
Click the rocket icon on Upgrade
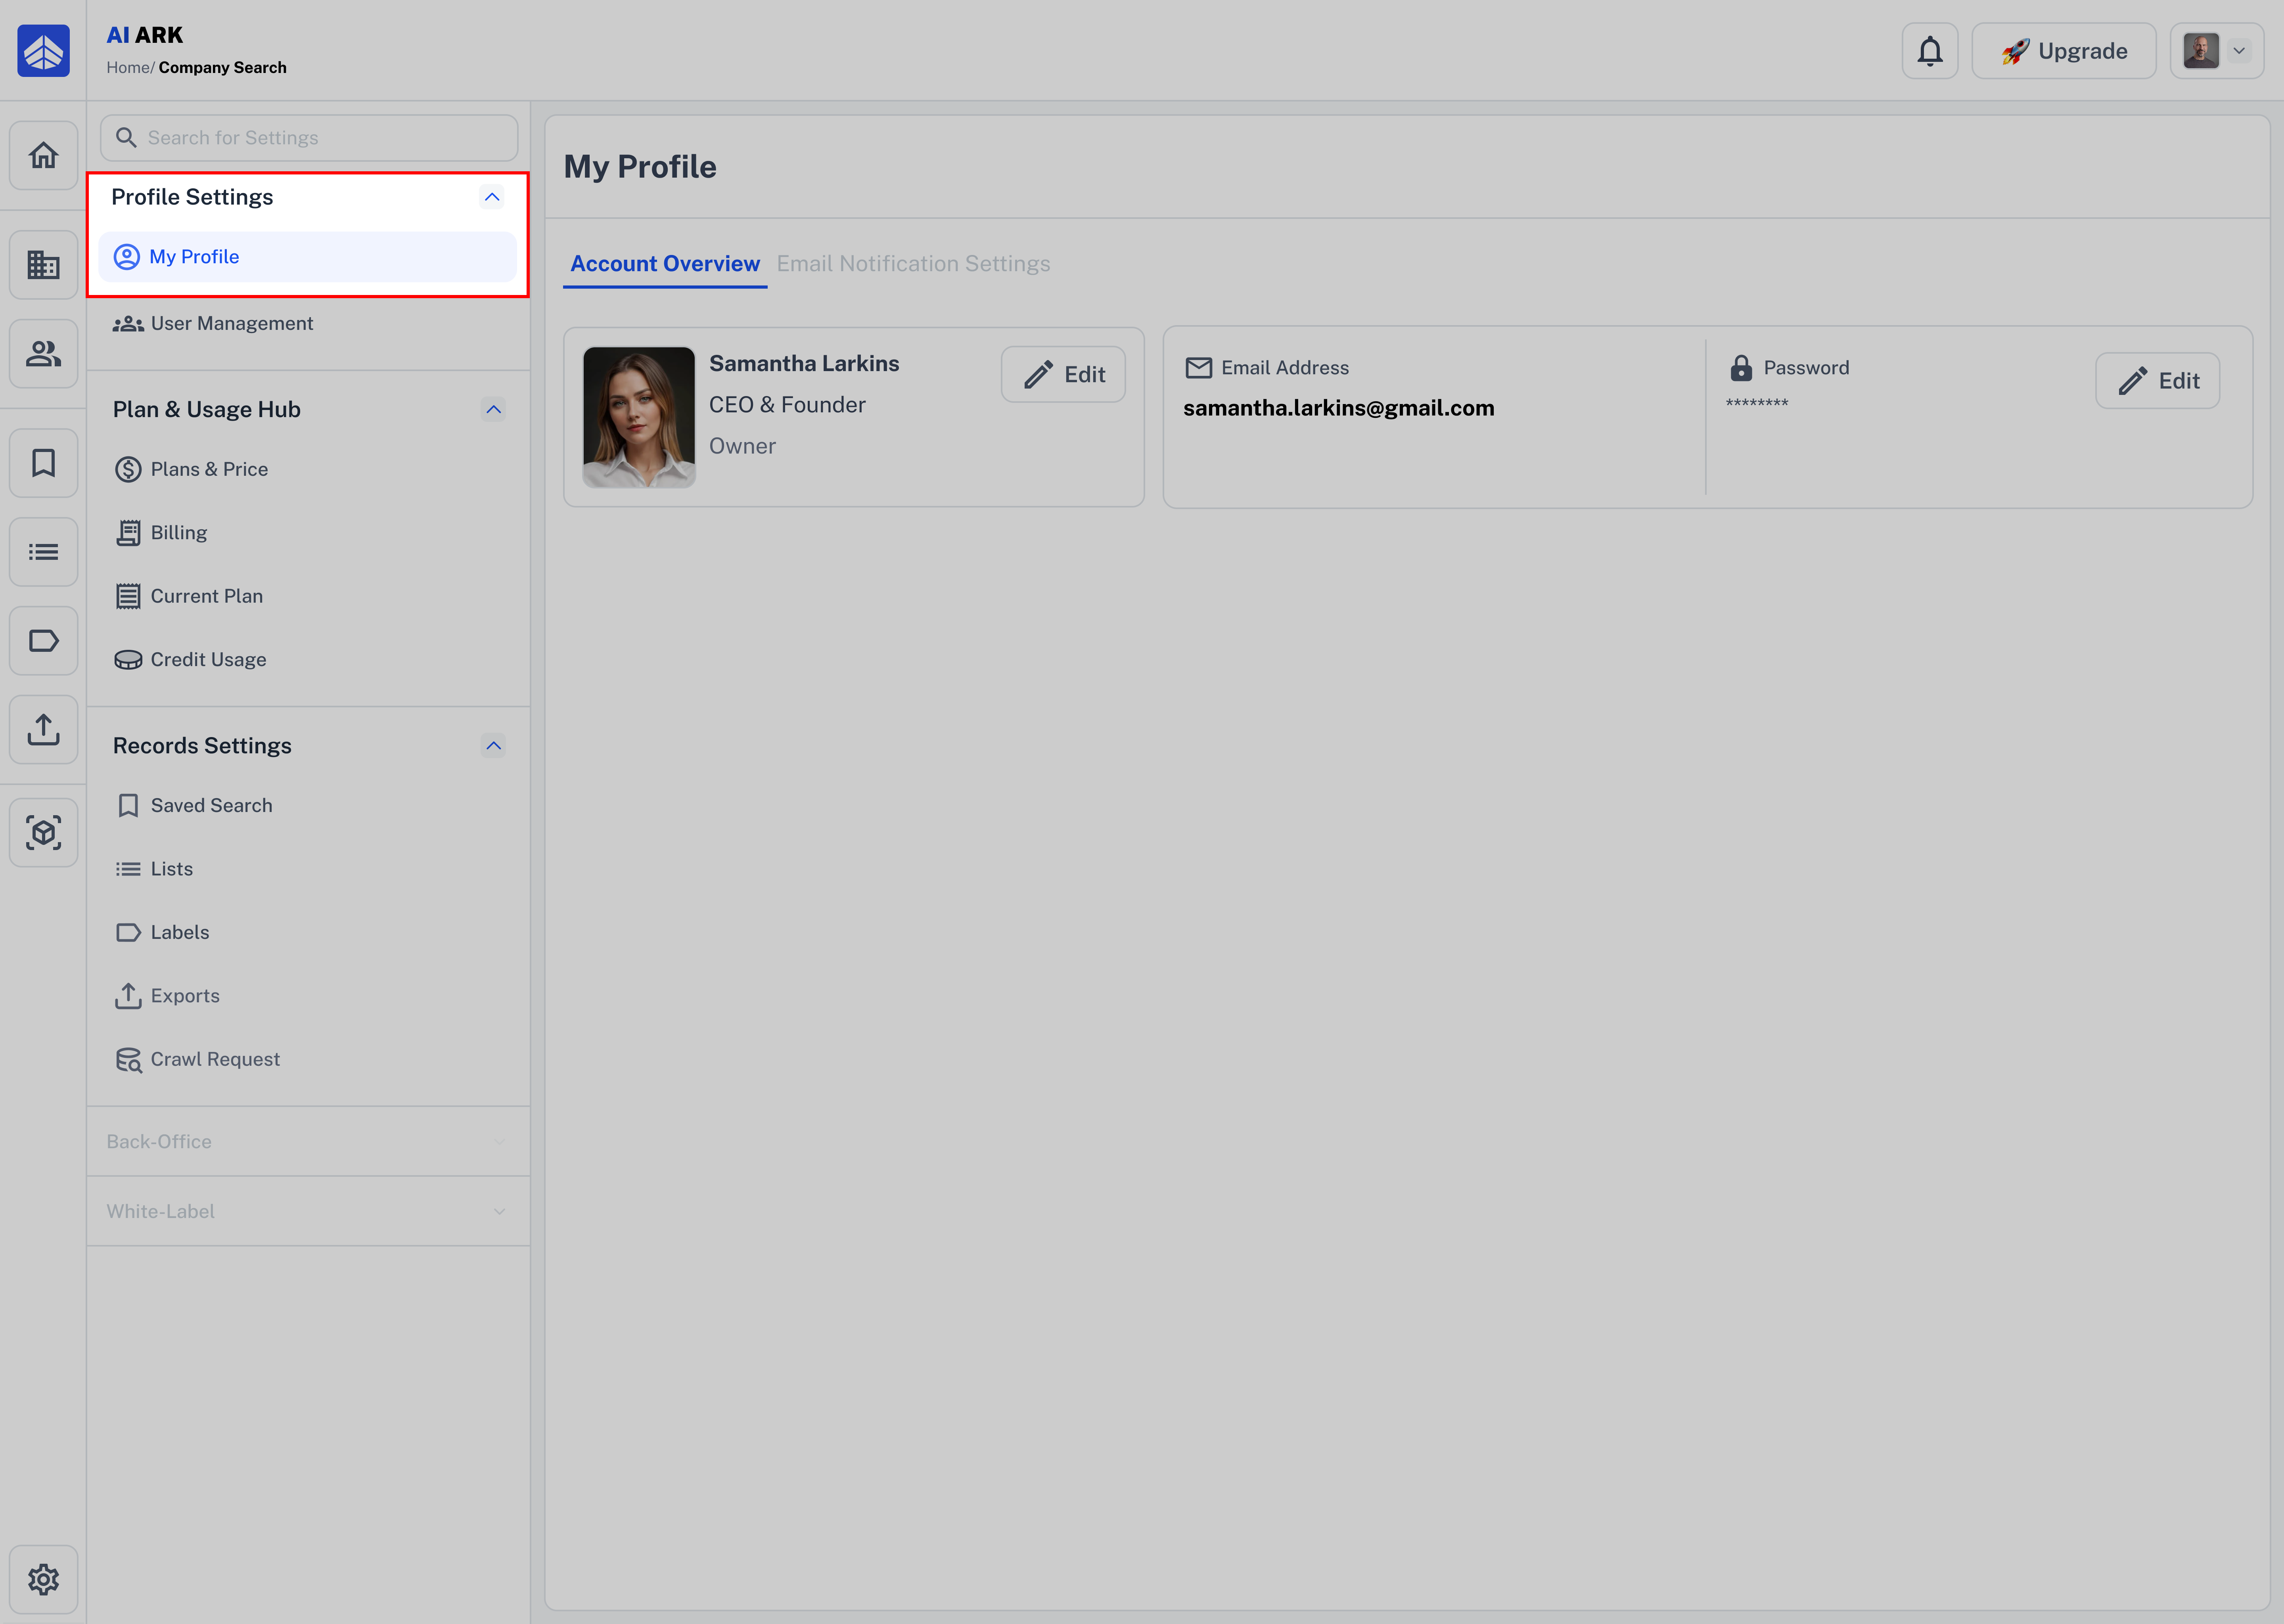click(x=2015, y=51)
